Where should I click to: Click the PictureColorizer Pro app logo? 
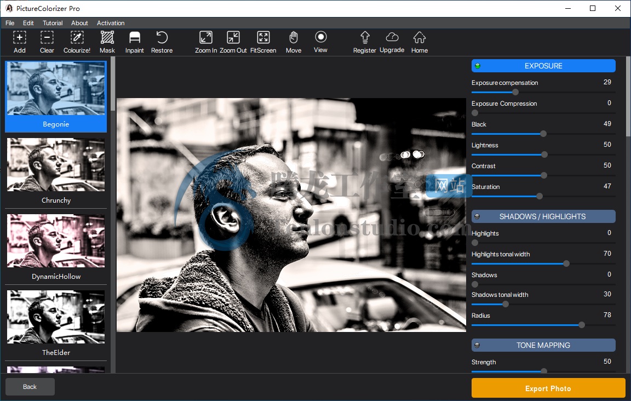(x=9, y=8)
